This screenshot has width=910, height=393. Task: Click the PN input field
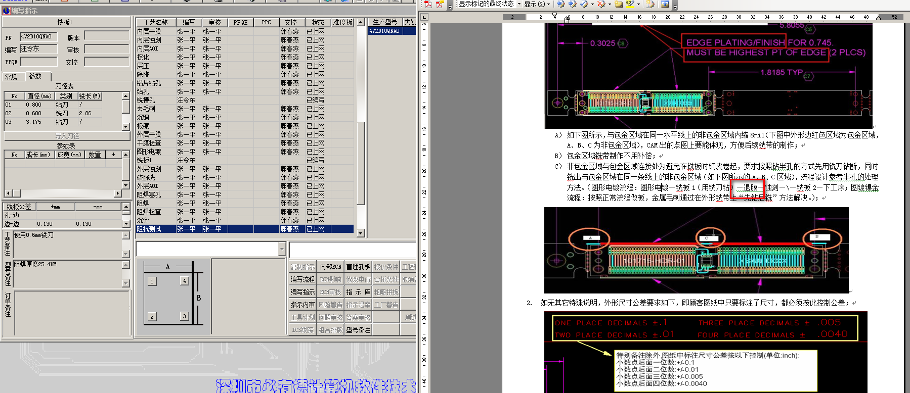[x=38, y=36]
